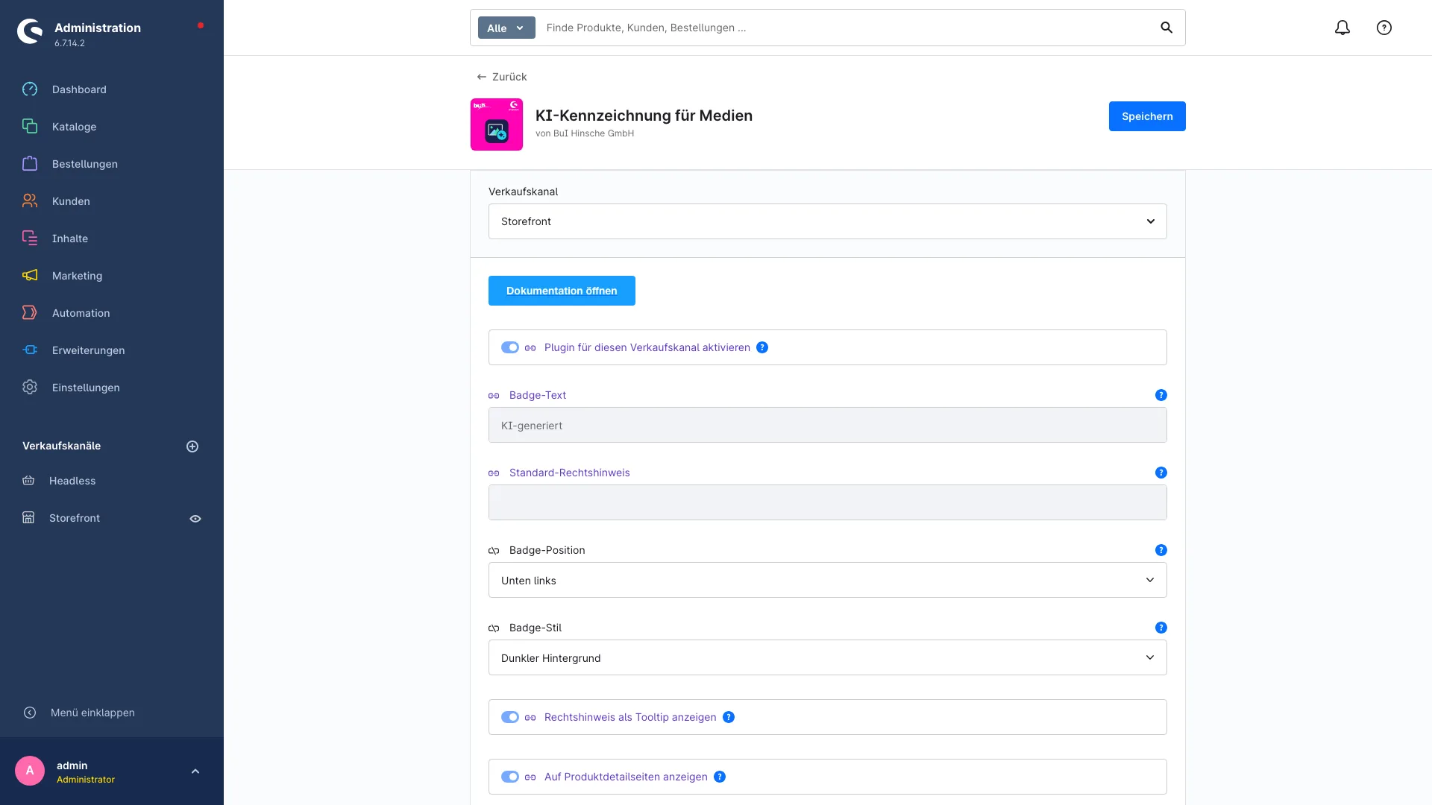Open the Badge-Position dropdown
Screen dimensions: 1432x805
coord(828,580)
